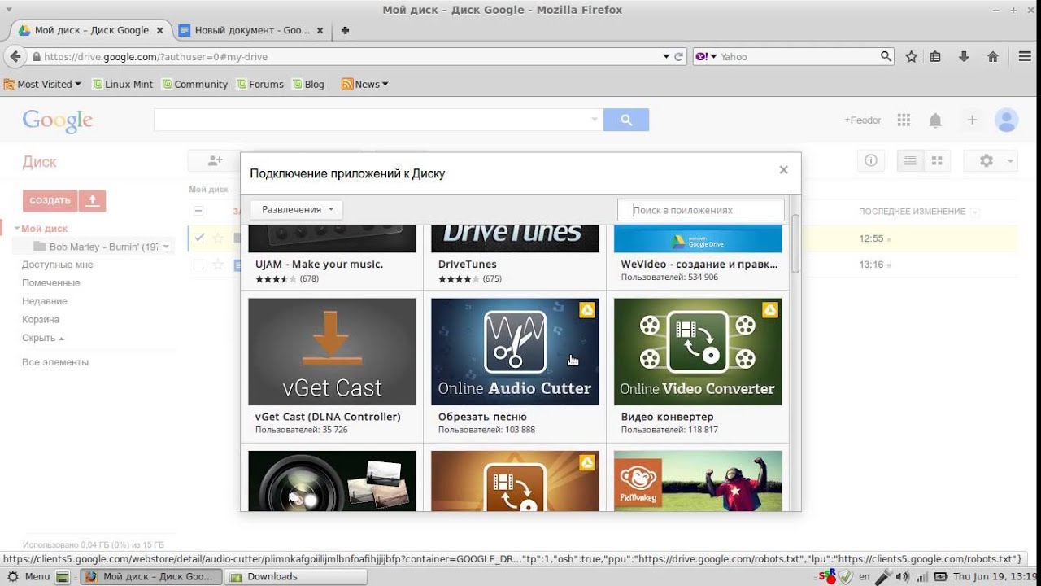Open the Google logo home link
This screenshot has height=586, width=1041.
click(x=58, y=120)
